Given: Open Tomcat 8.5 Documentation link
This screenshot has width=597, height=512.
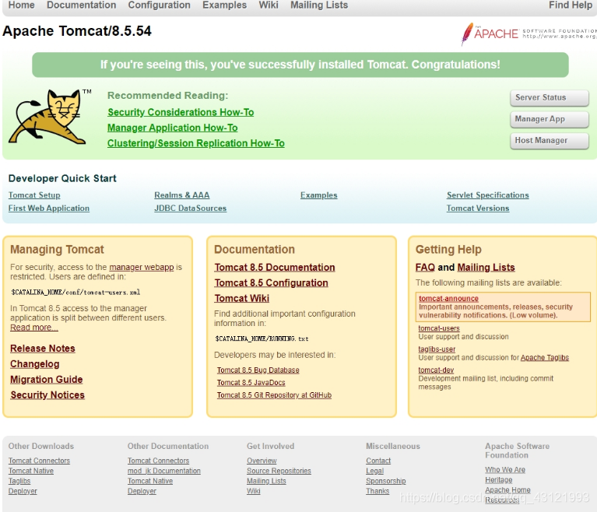Looking at the screenshot, I should point(275,268).
